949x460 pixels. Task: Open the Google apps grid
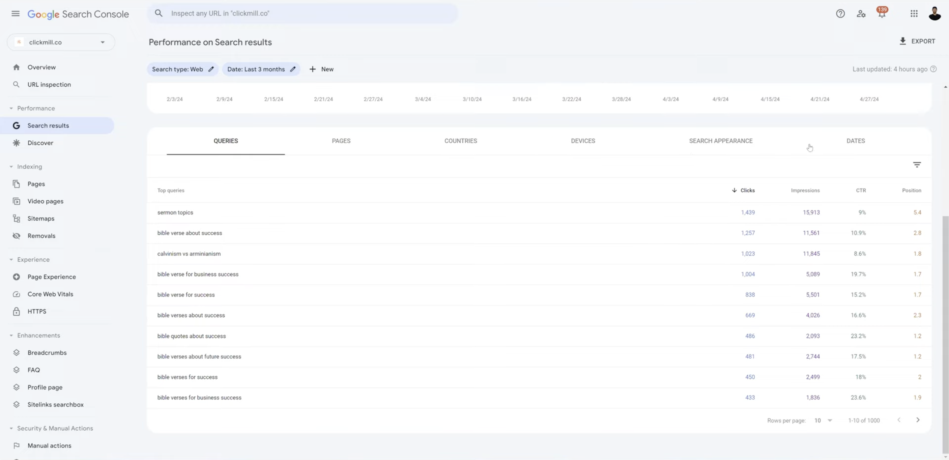click(914, 14)
